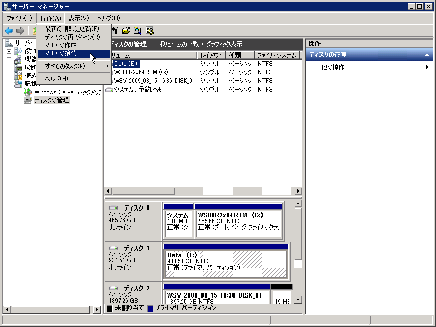Image resolution: width=436 pixels, height=327 pixels.
Task: Expand the 診断 tree node
Action: pos(9,68)
